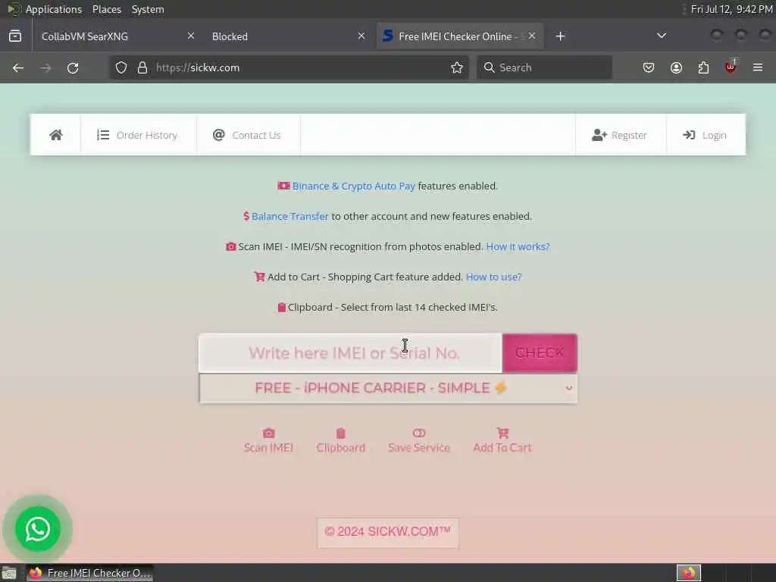This screenshot has height=582, width=776.
Task: Open the WhatsApp chat bubble
Action: click(38, 529)
